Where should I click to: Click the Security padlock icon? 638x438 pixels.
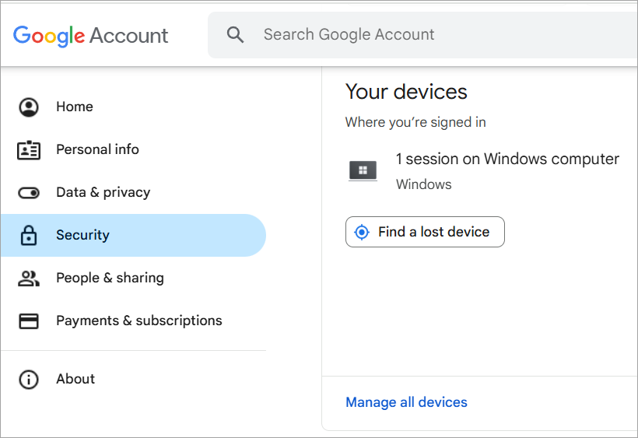29,236
